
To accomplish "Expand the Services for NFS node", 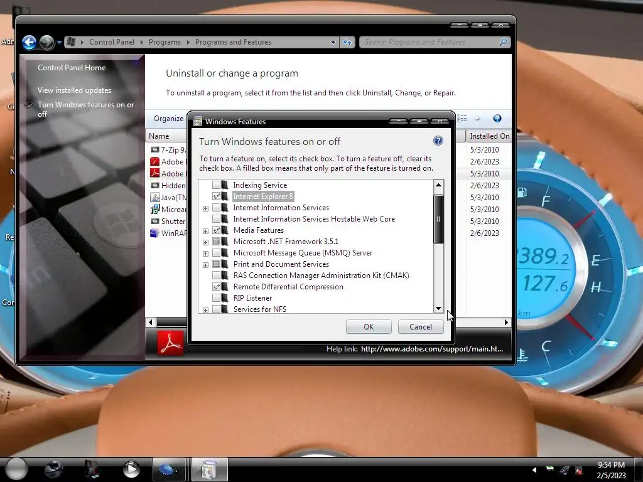I will pos(205,310).
